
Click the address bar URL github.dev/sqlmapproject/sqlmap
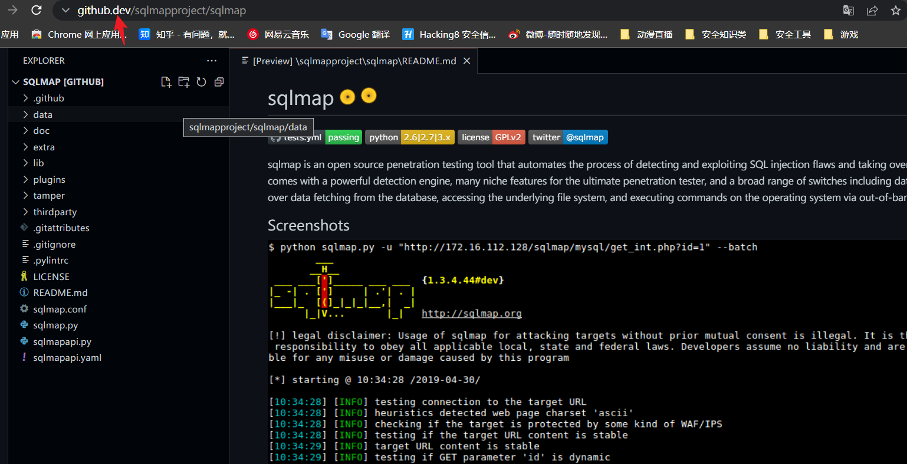point(162,11)
